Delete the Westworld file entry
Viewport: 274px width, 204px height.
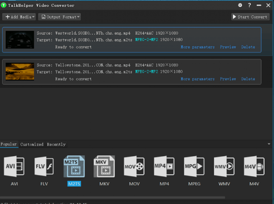coord(248,47)
